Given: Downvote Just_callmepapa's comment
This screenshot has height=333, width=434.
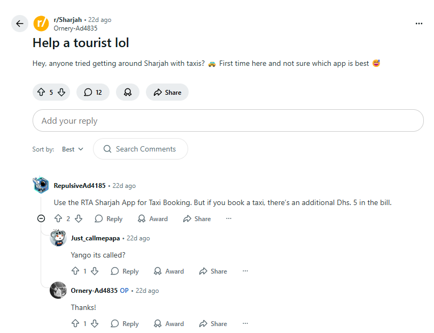Looking at the screenshot, I should (x=95, y=271).
